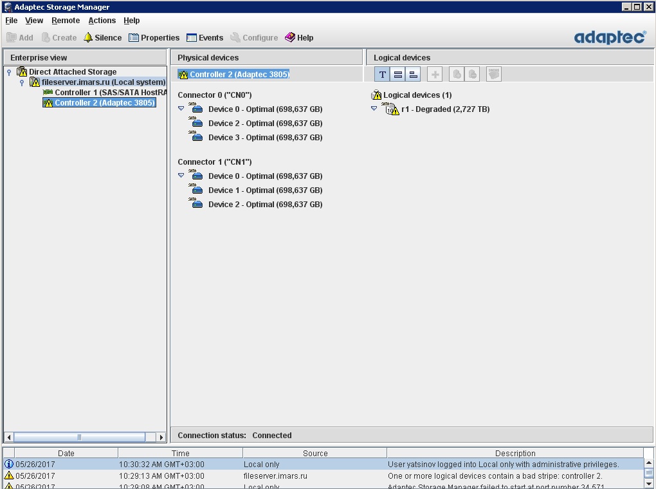The height and width of the screenshot is (489, 656).
Task: Click the Controller 1 card icon
Action: tap(48, 92)
